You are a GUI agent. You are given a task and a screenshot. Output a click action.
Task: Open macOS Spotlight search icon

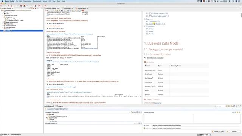233,1
